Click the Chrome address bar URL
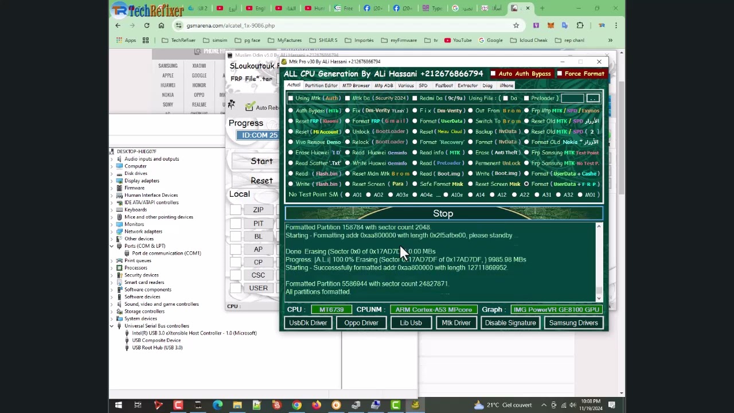The width and height of the screenshot is (734, 413). tap(231, 25)
